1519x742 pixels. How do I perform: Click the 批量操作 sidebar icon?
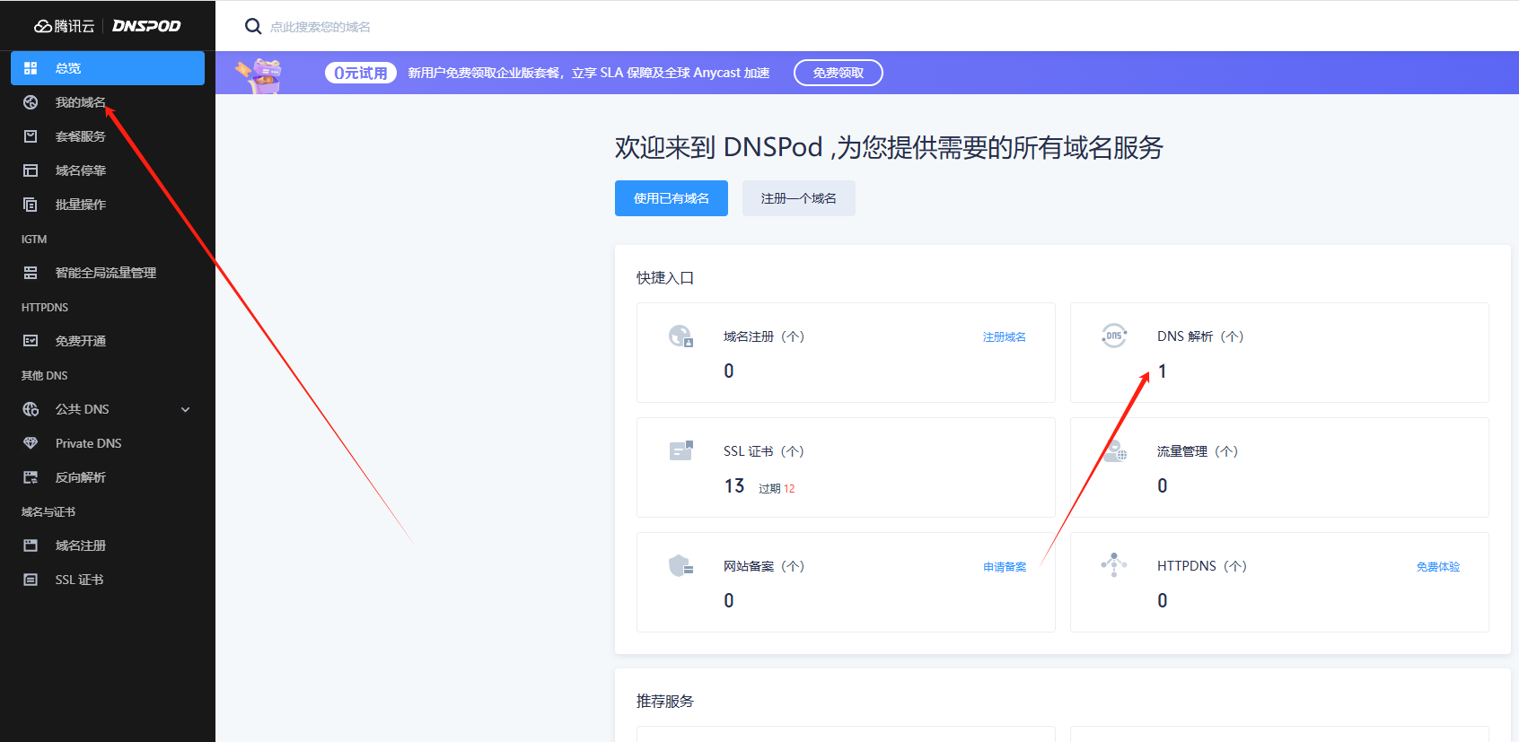click(31, 205)
